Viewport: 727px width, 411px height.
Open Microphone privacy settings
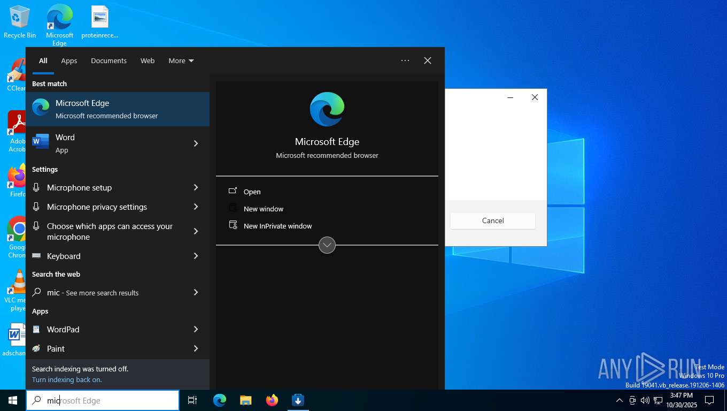(x=105, y=207)
